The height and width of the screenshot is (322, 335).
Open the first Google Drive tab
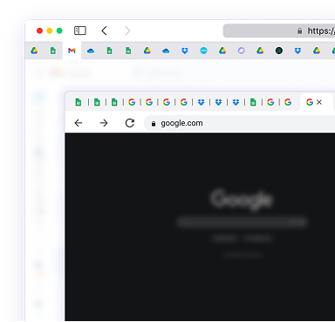pos(34,51)
